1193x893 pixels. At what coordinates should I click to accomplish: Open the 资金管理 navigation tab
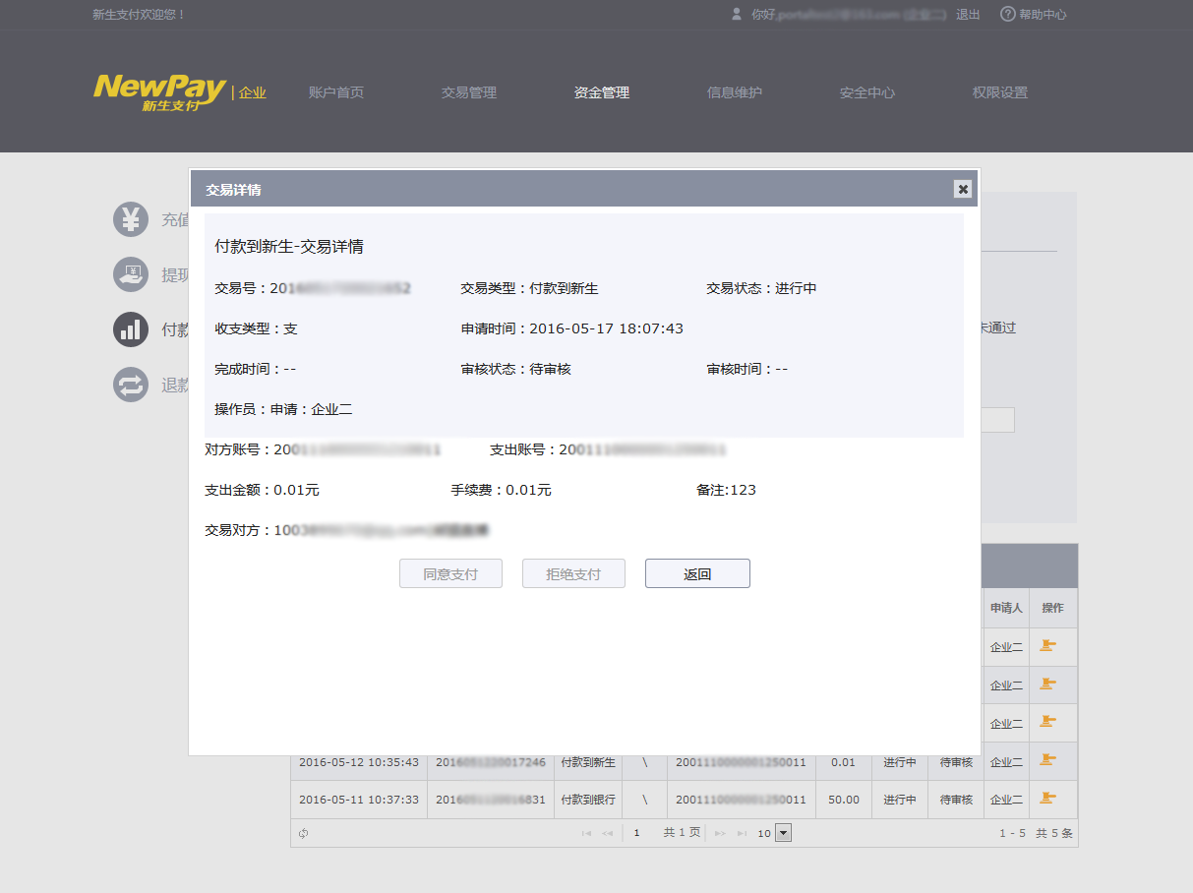(601, 92)
